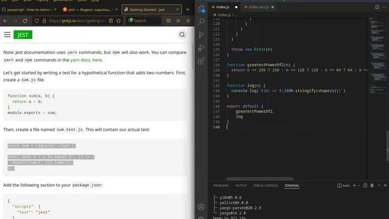The height and width of the screenshot is (219, 389).
Task: Click 'export default' on line 136
Action: point(243,106)
